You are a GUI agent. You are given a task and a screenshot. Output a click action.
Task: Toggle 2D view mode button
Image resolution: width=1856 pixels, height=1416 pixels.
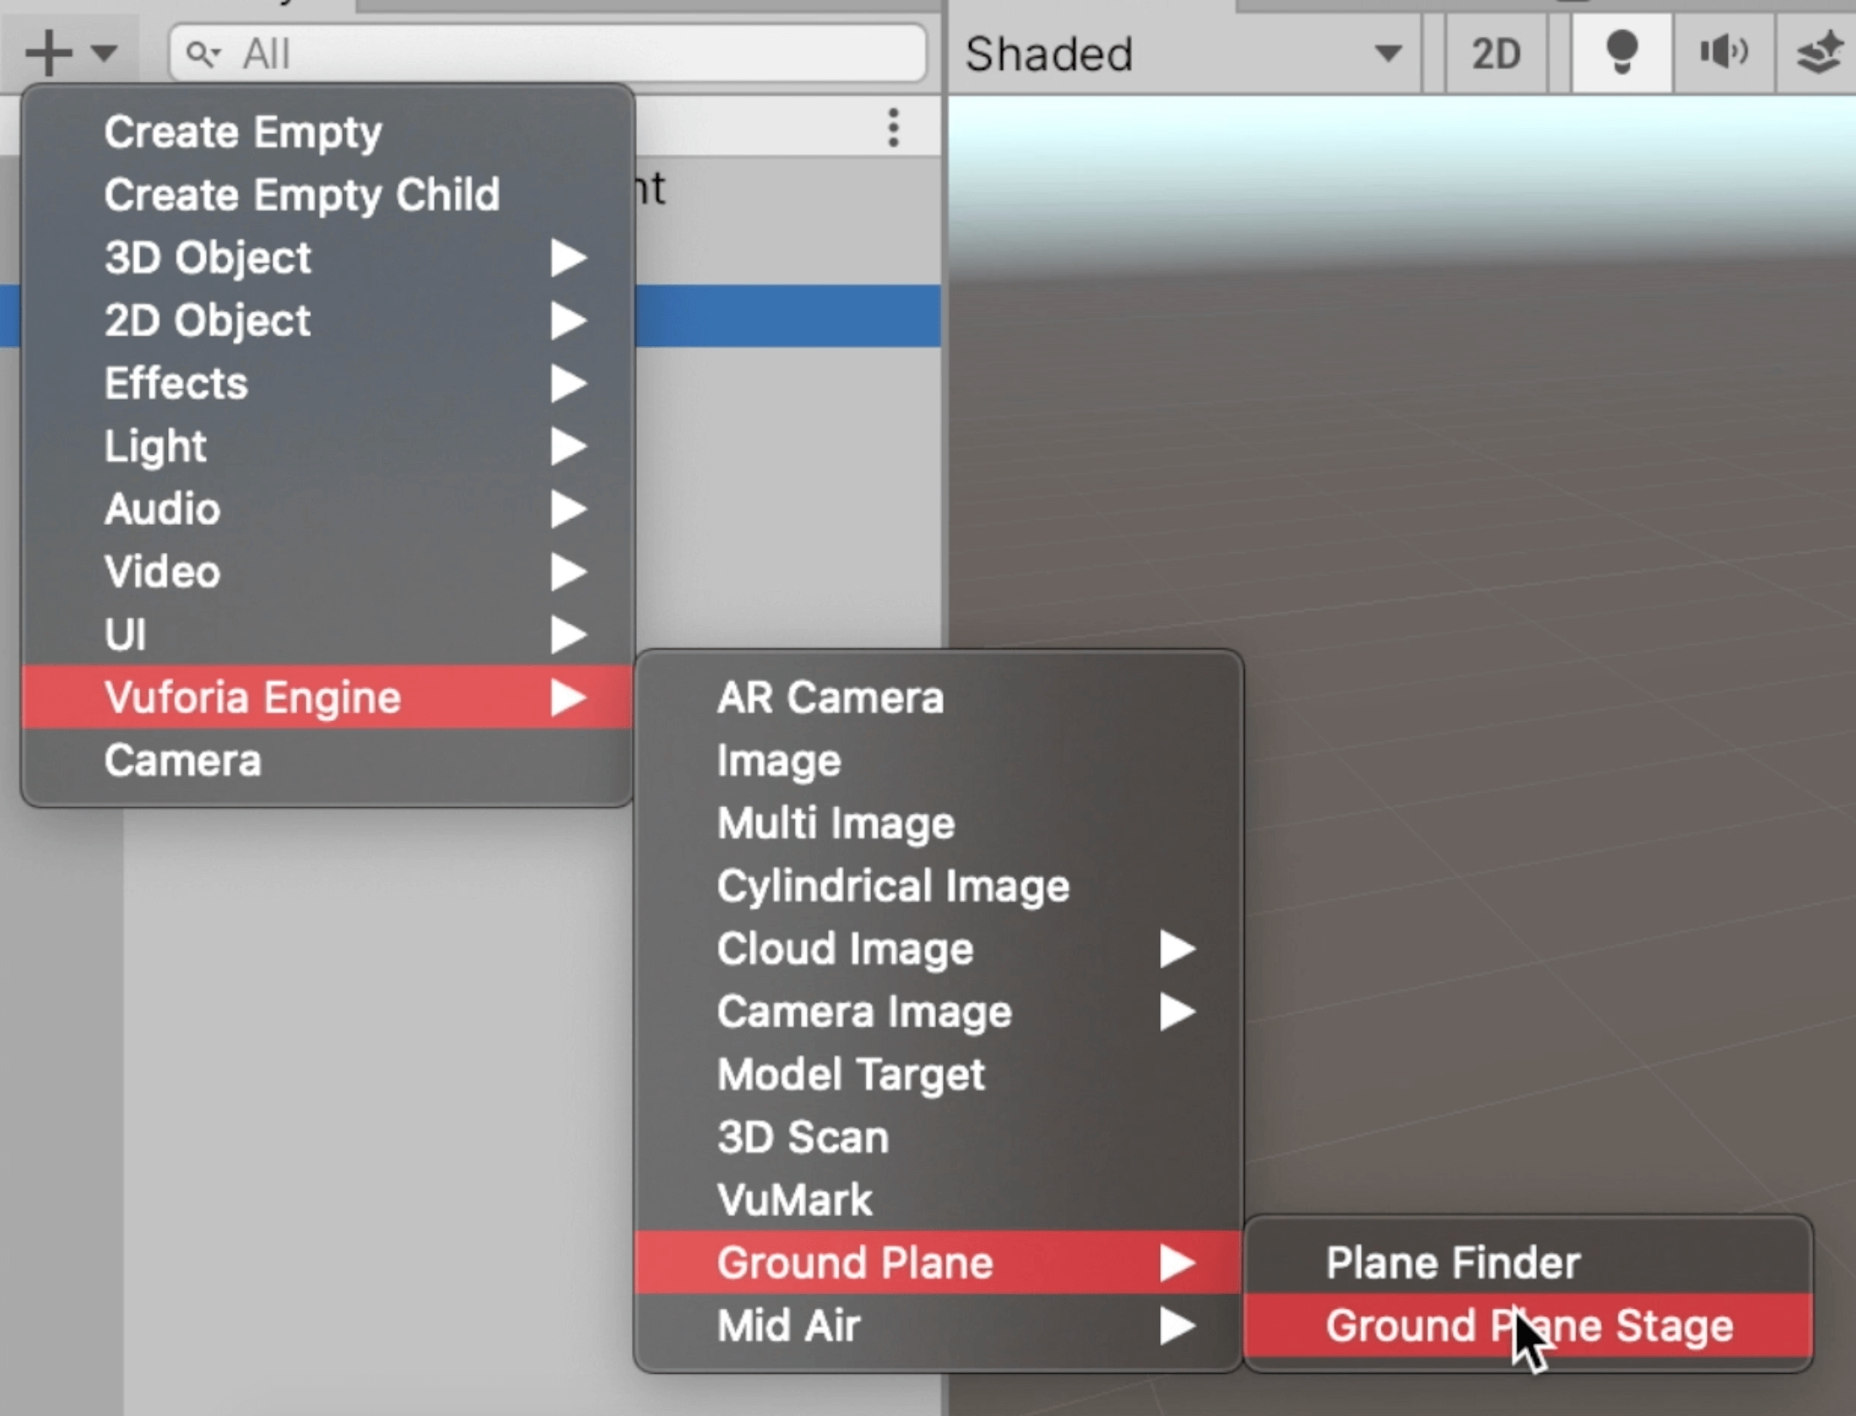pos(1495,54)
